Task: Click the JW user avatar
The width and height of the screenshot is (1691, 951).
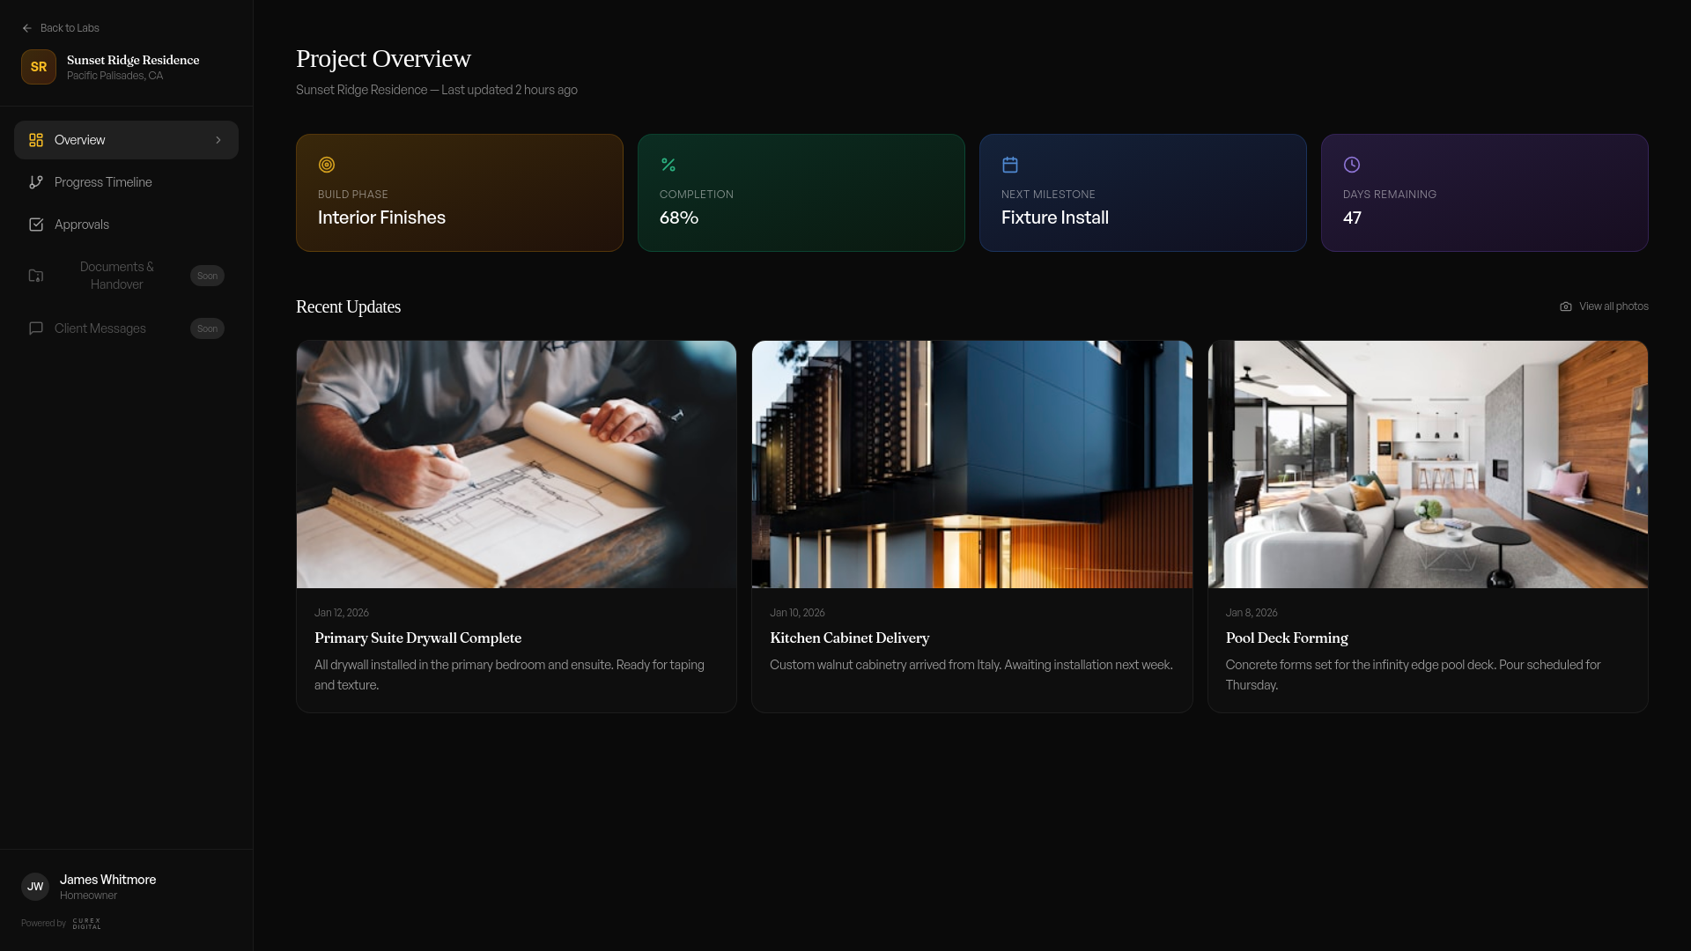Action: [x=35, y=887]
